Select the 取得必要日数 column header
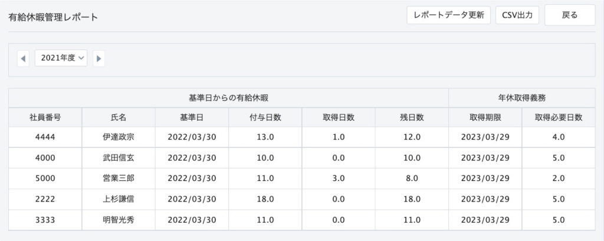The height and width of the screenshot is (241, 604). point(559,118)
